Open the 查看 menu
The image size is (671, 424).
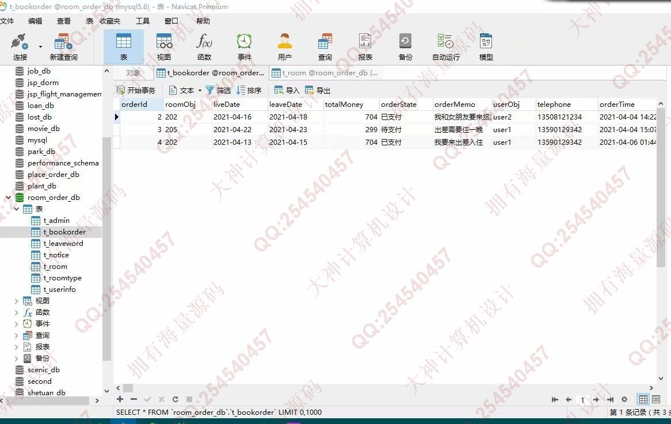coord(64,21)
